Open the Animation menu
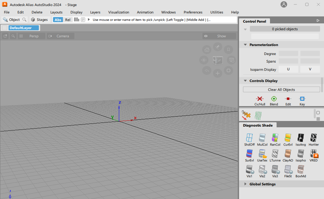The height and width of the screenshot is (199, 324). pos(145,12)
